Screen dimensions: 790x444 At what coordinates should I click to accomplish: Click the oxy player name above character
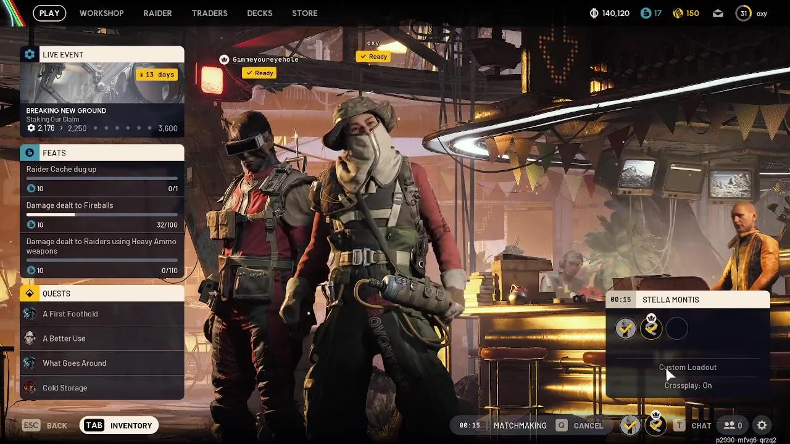(x=373, y=43)
